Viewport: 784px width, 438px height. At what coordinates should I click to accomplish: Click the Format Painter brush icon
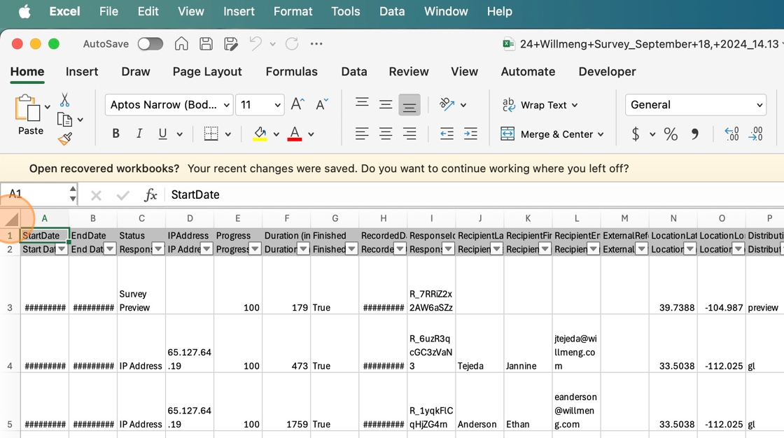[65, 139]
